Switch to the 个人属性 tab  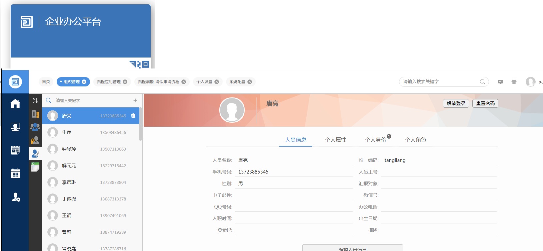click(x=335, y=140)
